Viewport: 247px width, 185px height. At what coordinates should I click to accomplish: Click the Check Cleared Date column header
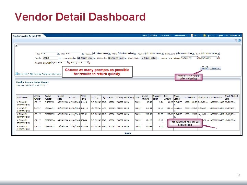pos(231,97)
